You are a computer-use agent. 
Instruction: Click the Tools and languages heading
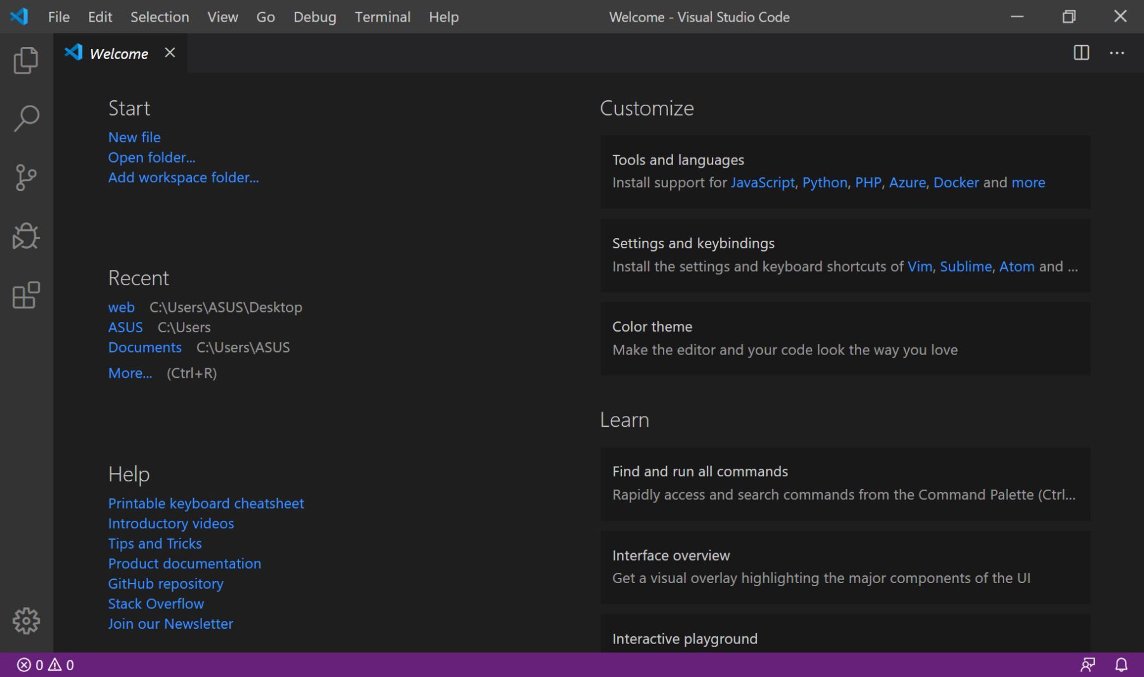pos(678,160)
